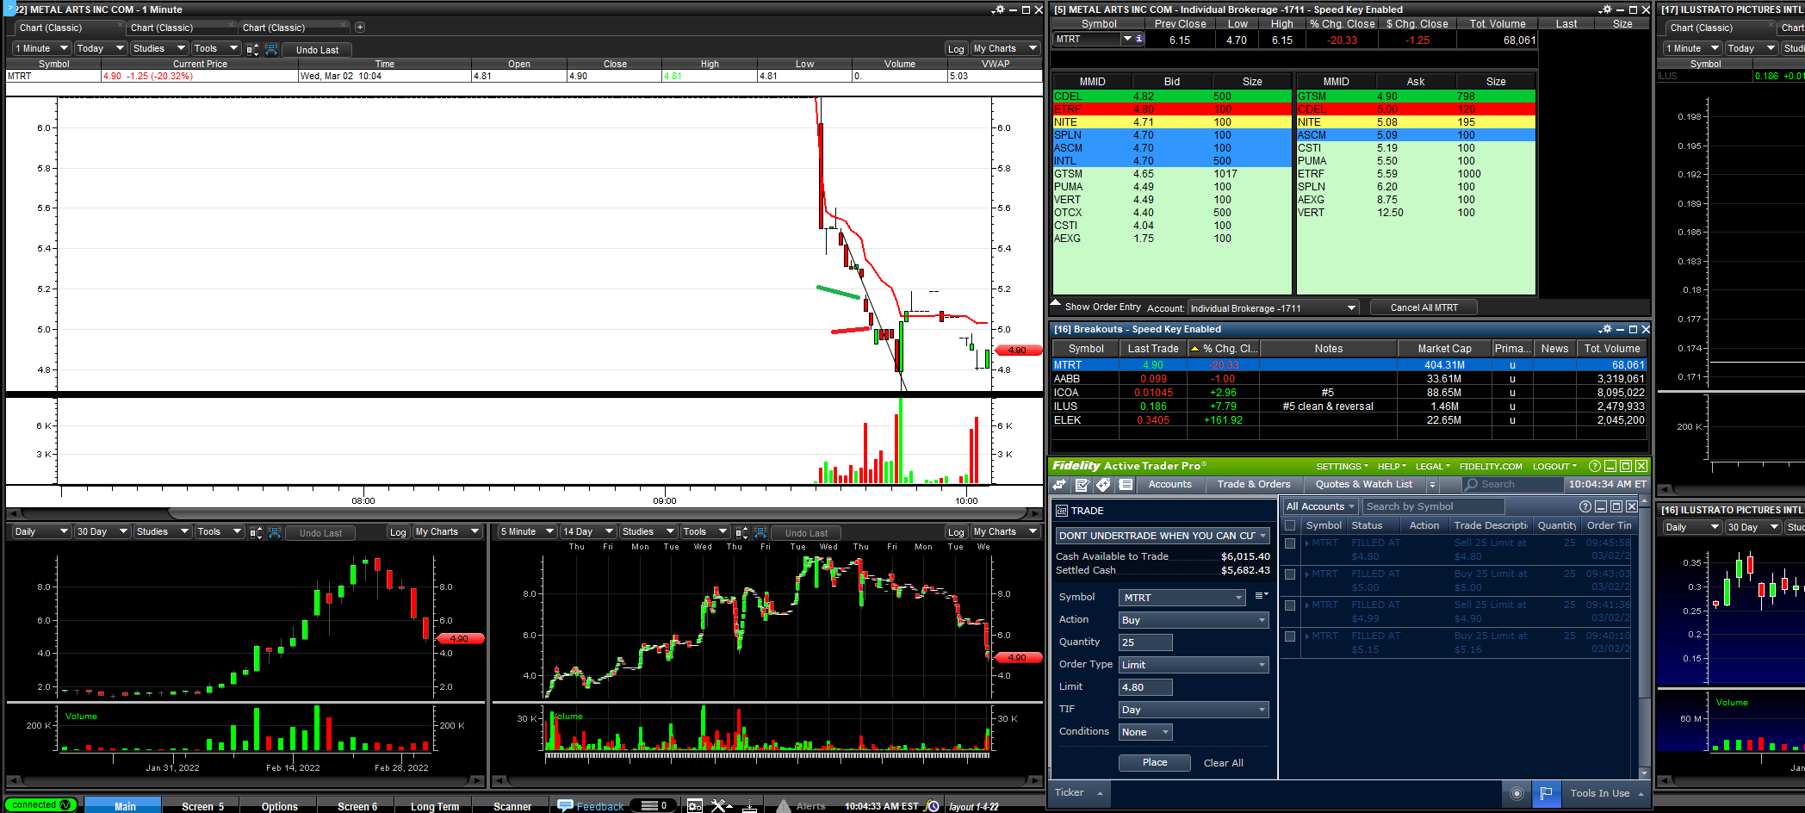Expand the MTRT order sold at $4.80
Viewport: 1805px width, 813px height.
click(1307, 543)
